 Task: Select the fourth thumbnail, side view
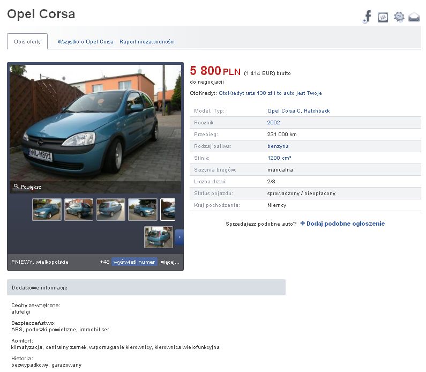point(143,210)
